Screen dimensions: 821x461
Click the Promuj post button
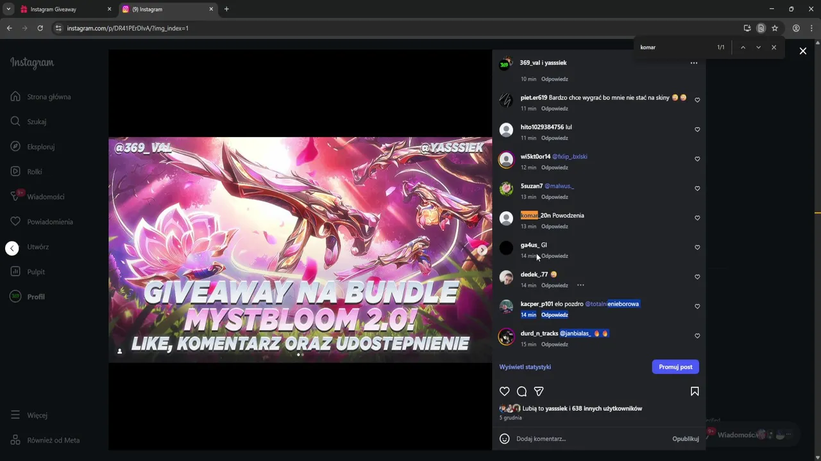click(x=675, y=367)
